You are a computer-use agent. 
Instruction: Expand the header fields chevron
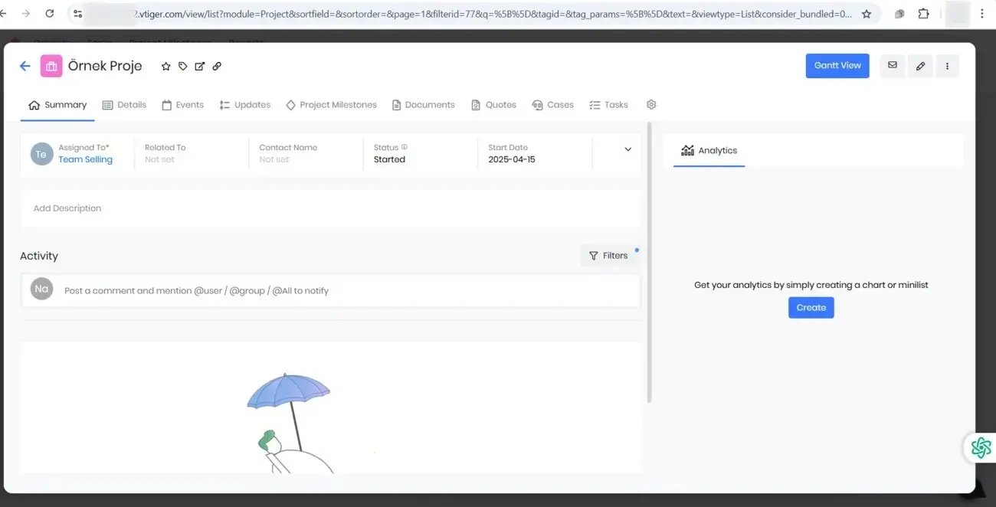627,149
